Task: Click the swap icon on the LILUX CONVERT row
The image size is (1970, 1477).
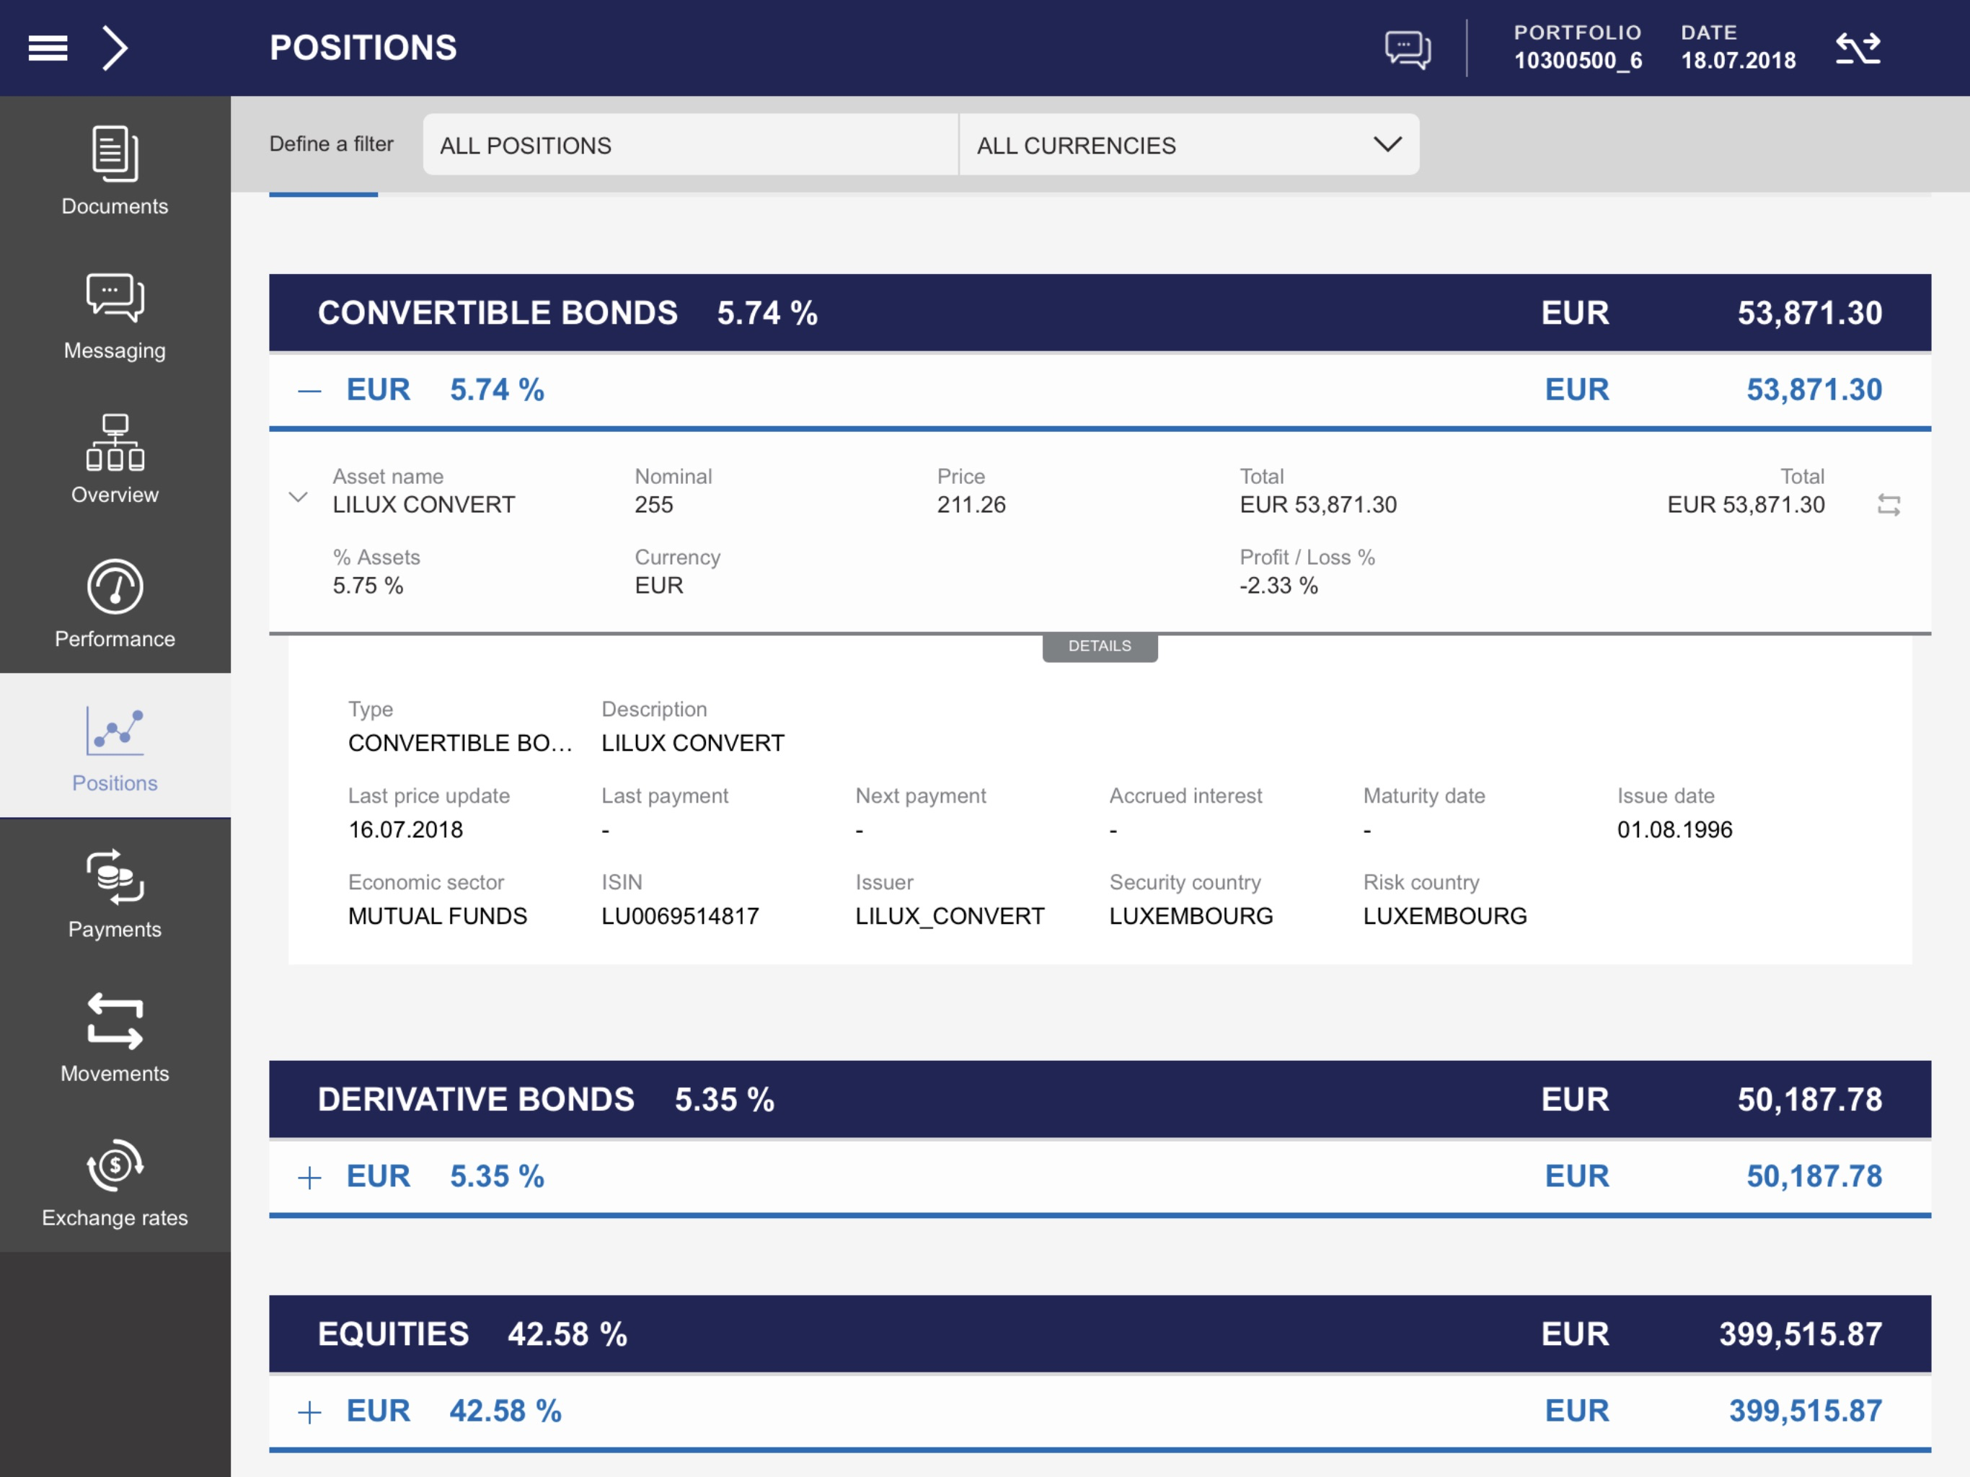Action: 1888,505
